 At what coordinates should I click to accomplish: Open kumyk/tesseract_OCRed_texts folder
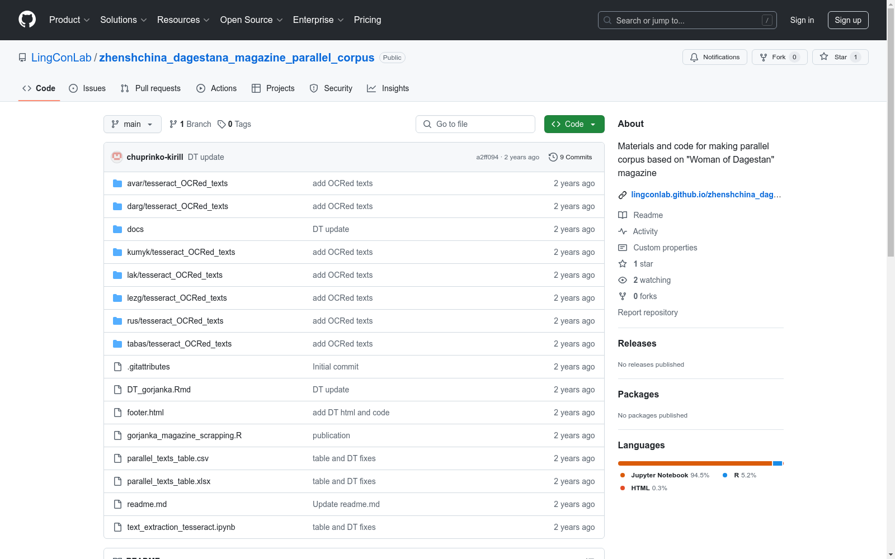pos(181,252)
